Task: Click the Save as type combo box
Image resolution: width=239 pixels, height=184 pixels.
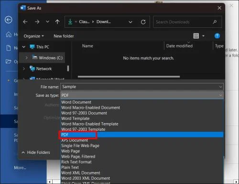Action: tap(142, 95)
